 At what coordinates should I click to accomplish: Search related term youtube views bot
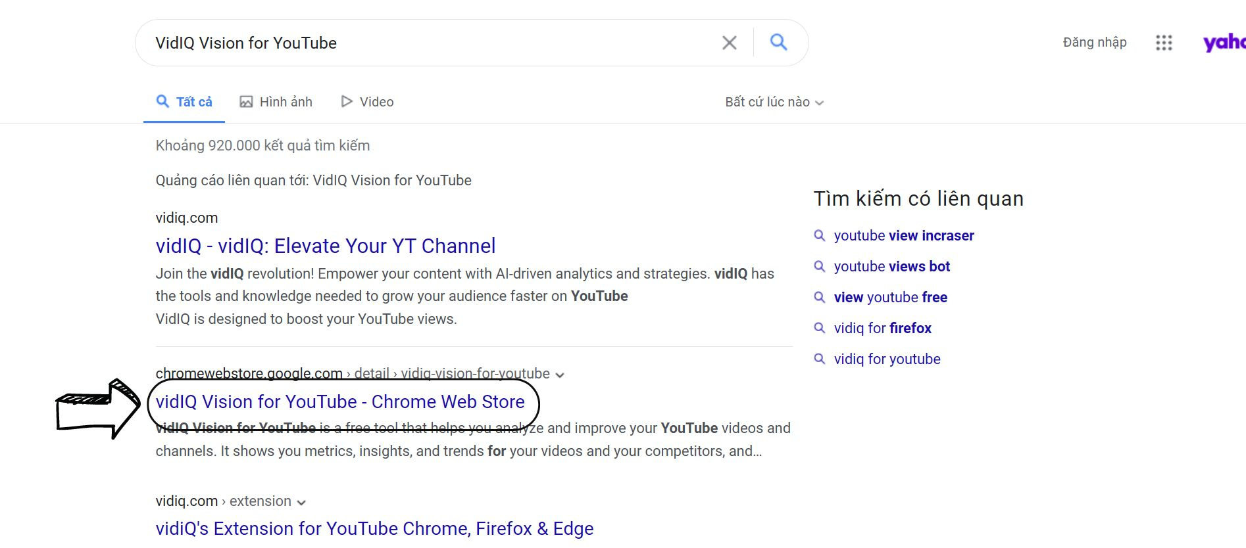pyautogui.click(x=892, y=266)
